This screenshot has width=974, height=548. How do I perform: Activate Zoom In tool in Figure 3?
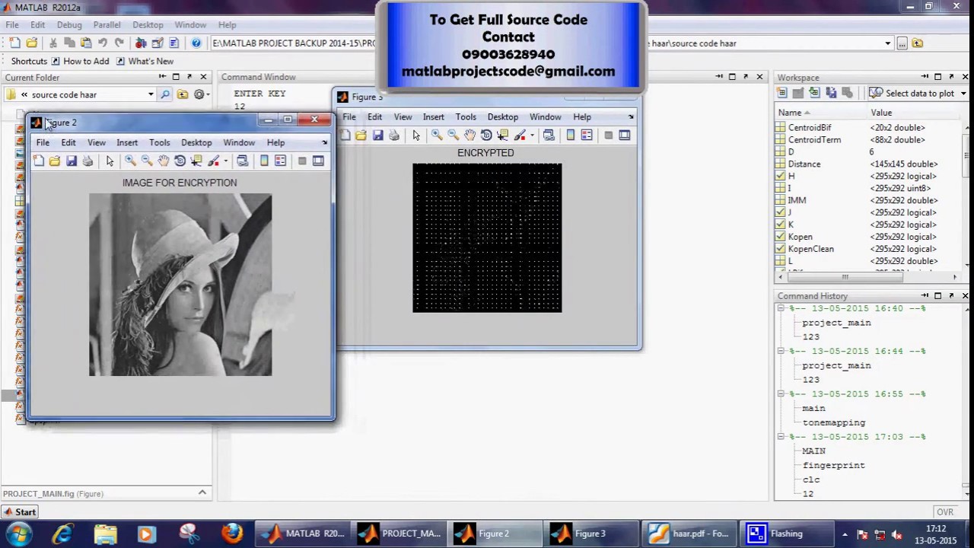pyautogui.click(x=437, y=135)
